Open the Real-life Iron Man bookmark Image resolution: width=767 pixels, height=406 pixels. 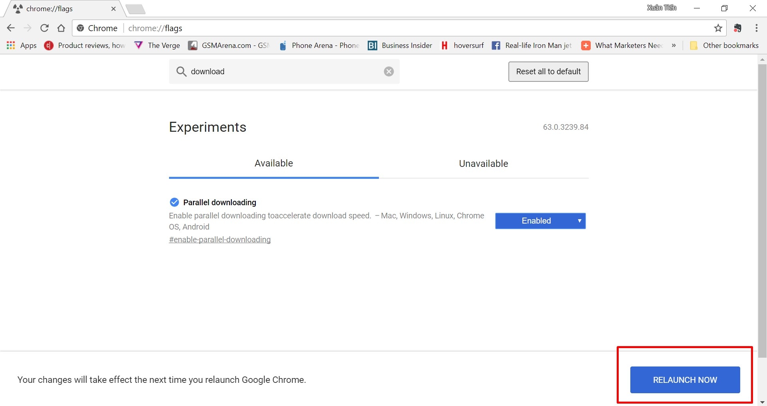pyautogui.click(x=537, y=45)
